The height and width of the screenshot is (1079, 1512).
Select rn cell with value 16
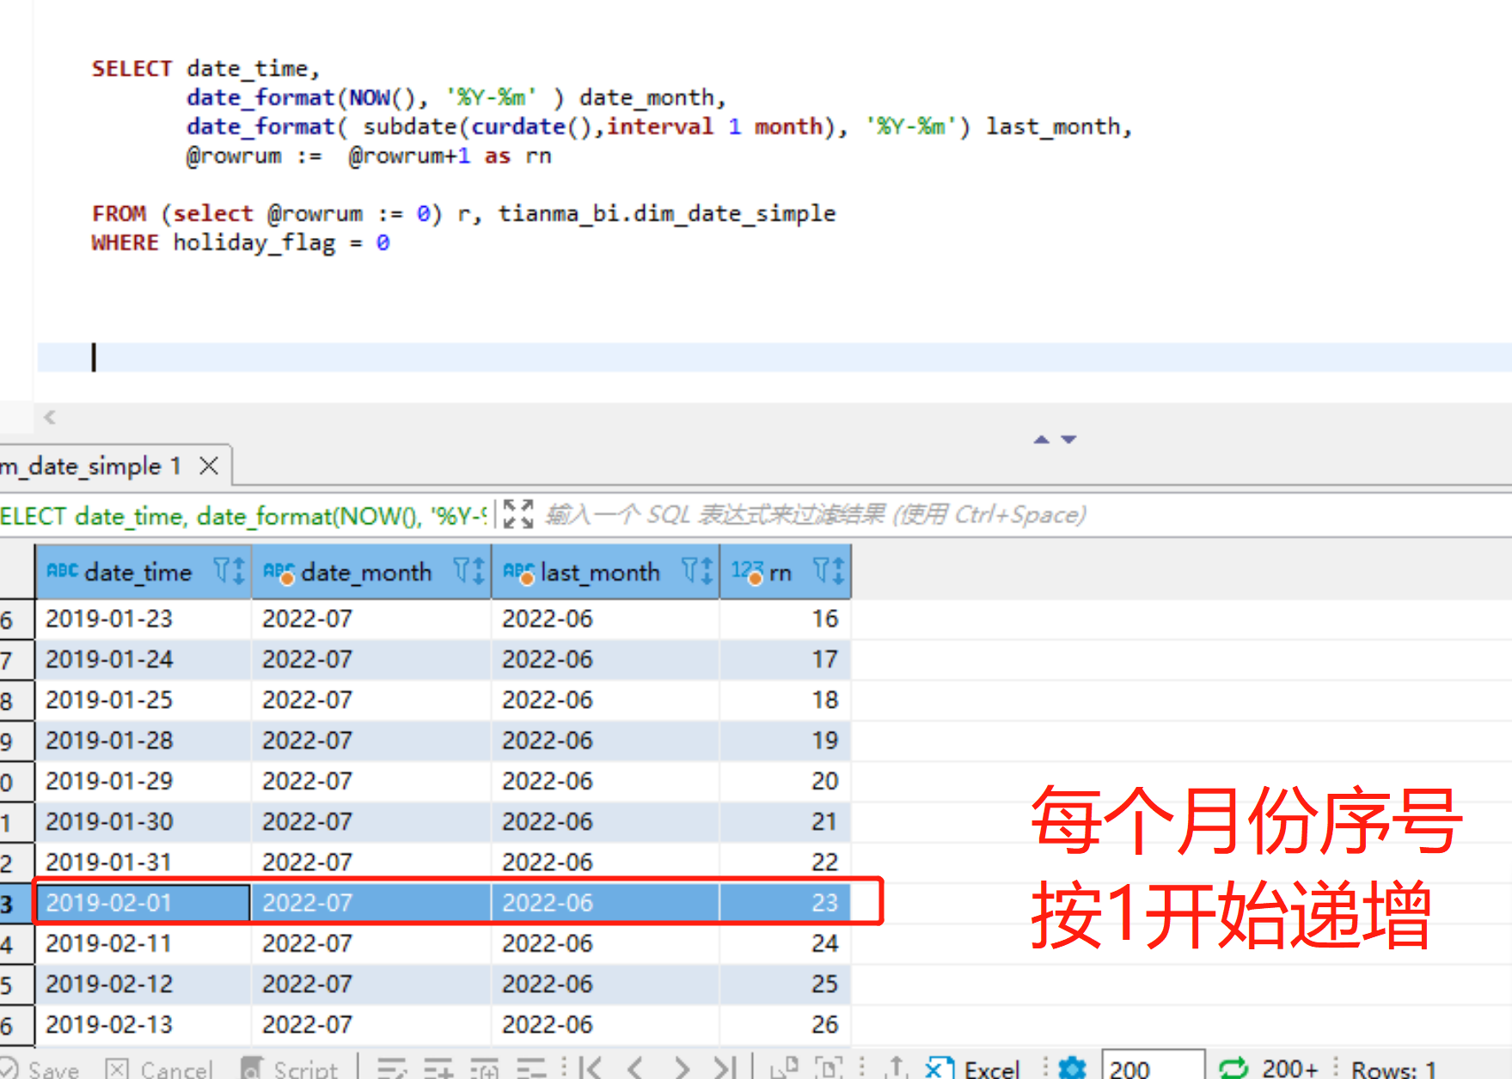tap(785, 619)
